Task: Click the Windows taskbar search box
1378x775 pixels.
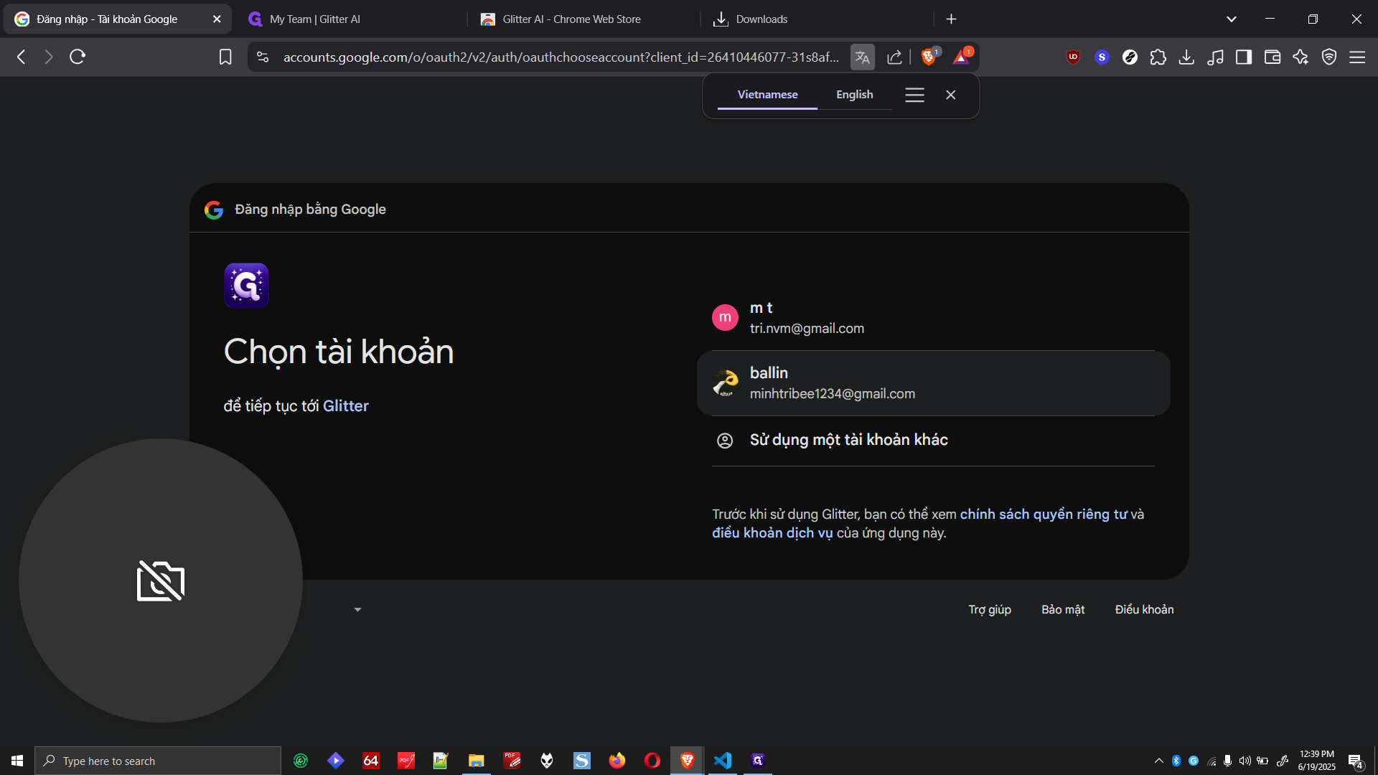Action: [x=158, y=761]
